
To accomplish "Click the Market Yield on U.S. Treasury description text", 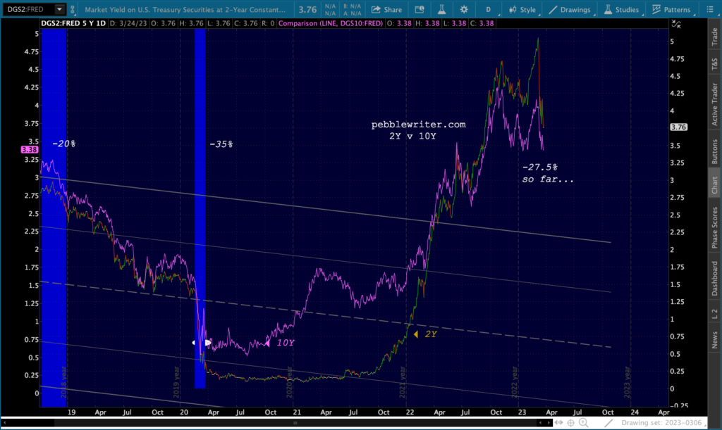I will click(x=185, y=10).
